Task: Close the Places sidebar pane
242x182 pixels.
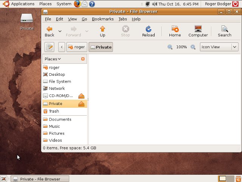Action: click(83, 59)
